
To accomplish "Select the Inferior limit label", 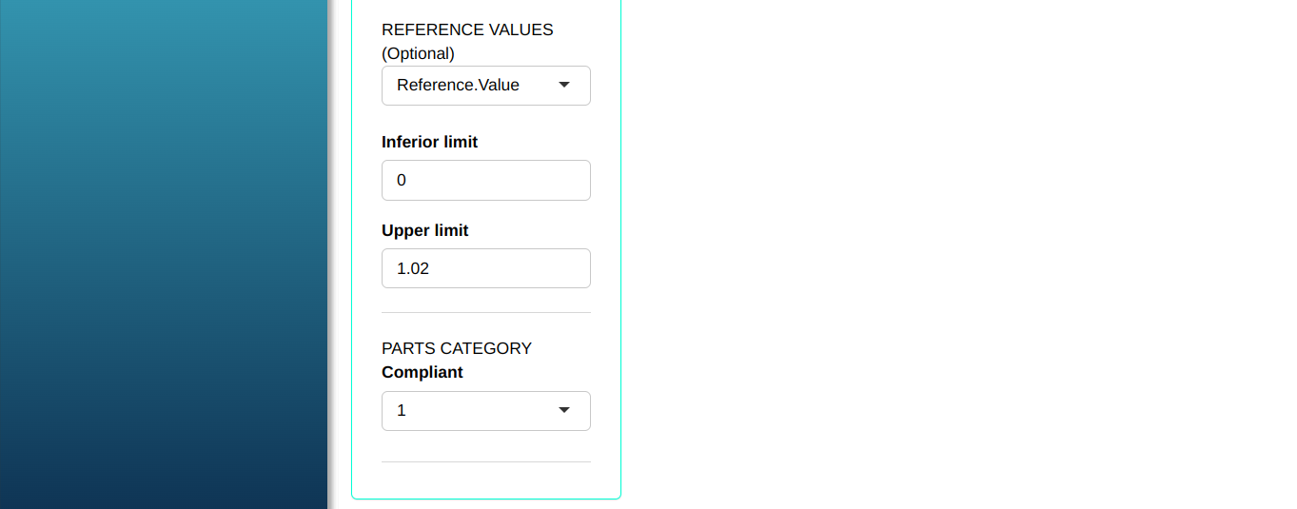I will click(429, 142).
